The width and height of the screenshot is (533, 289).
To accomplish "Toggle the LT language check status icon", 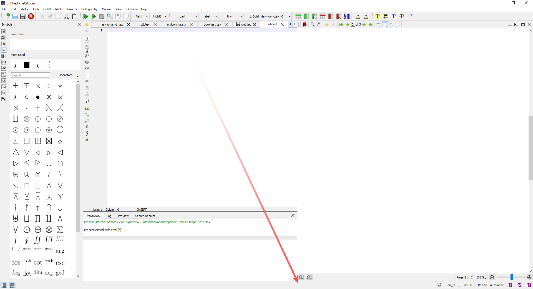I will tap(439, 285).
